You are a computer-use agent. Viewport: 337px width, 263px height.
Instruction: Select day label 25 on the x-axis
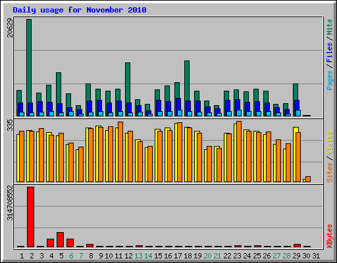point(257,256)
